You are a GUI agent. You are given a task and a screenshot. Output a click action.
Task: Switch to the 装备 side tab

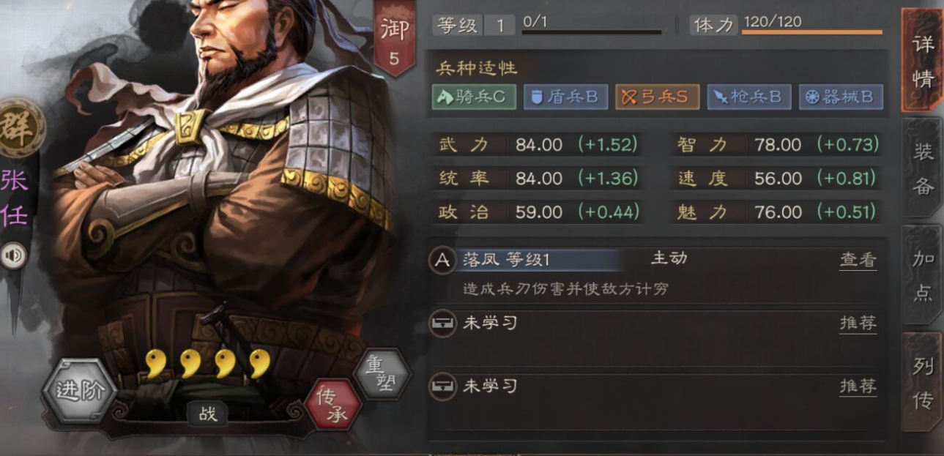[x=923, y=168]
